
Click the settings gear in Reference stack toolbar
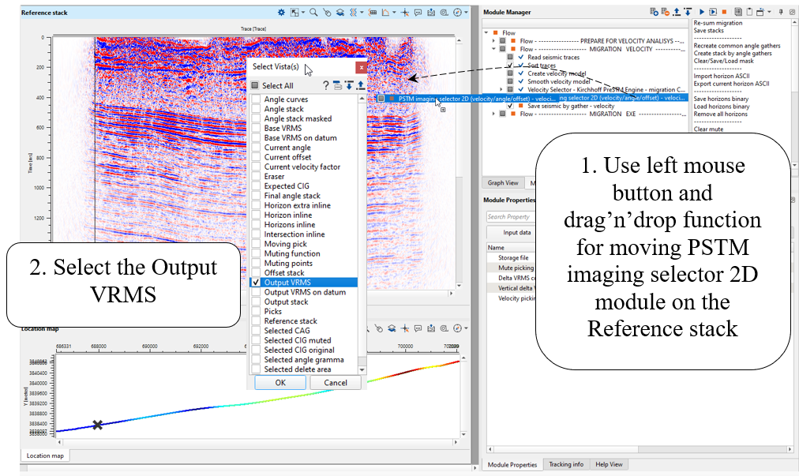tap(282, 13)
